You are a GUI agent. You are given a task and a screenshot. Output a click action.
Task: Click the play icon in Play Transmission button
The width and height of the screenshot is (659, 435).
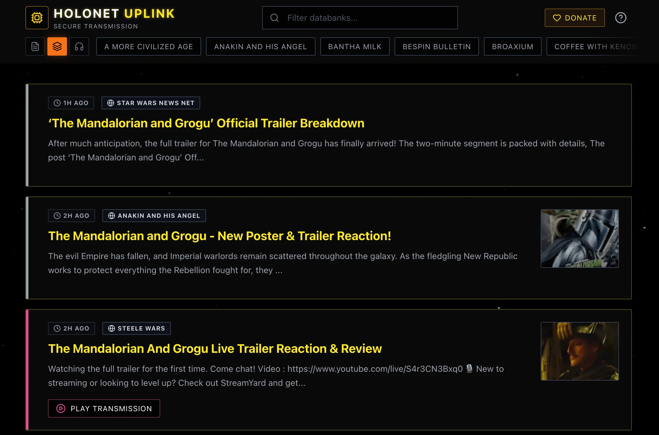pos(61,408)
